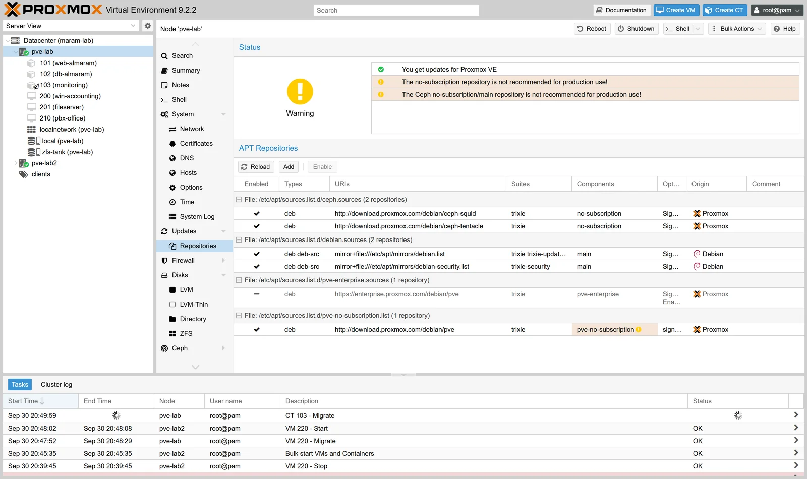
Task: Click the Summary book icon
Action: tap(164, 71)
